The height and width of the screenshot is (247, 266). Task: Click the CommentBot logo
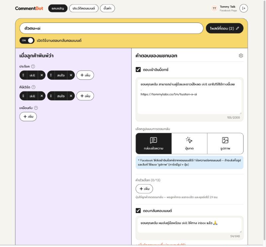(29, 8)
